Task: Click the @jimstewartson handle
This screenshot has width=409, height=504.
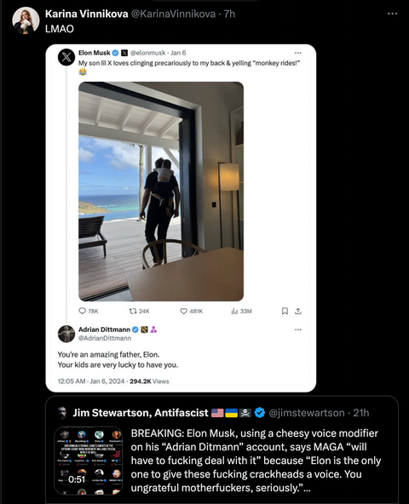Action: (x=307, y=413)
